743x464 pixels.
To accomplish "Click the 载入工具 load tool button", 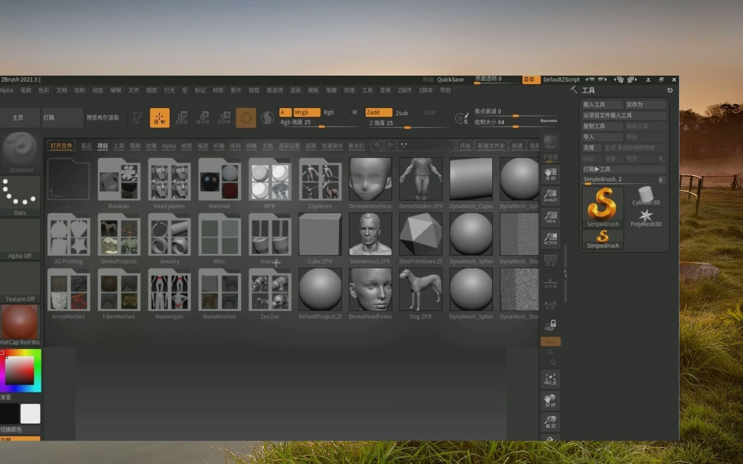I will (602, 104).
